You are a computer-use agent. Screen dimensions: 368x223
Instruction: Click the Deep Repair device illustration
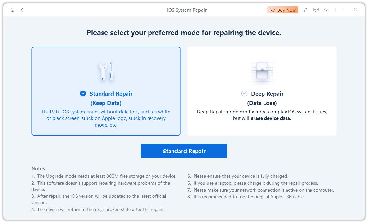point(262,71)
